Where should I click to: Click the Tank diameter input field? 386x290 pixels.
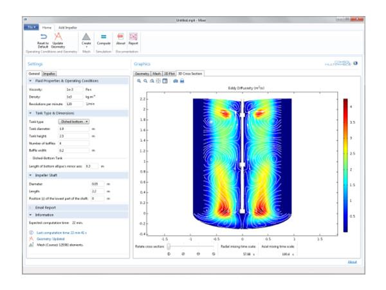[74, 129]
